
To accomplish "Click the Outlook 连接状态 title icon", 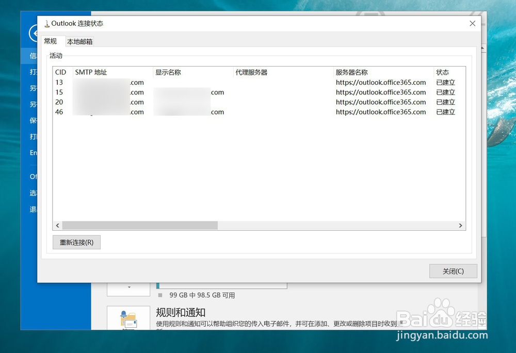I will pyautogui.click(x=47, y=23).
